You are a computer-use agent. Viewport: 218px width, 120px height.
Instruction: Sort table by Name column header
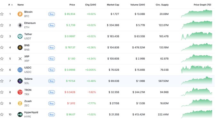pos(21,5)
